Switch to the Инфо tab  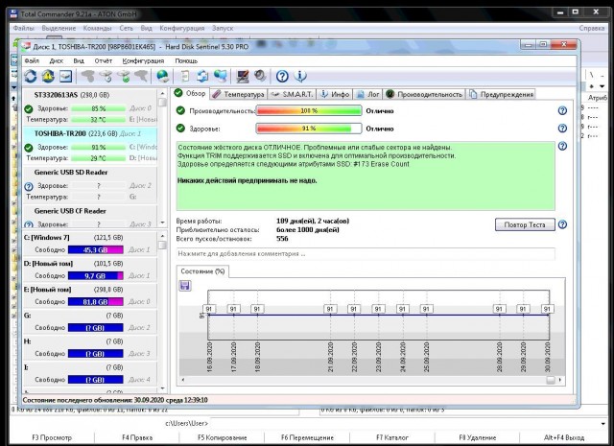click(x=335, y=94)
